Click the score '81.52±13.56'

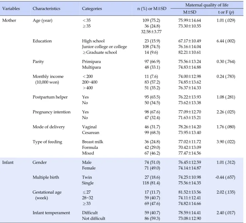pos(189,192)
